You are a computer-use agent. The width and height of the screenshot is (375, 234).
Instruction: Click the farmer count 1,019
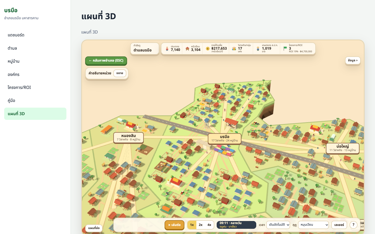click(267, 48)
